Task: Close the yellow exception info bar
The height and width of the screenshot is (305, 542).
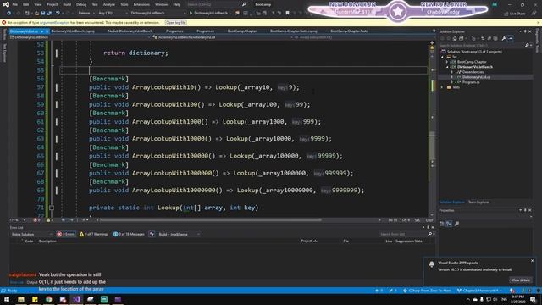Action: [x=539, y=23]
